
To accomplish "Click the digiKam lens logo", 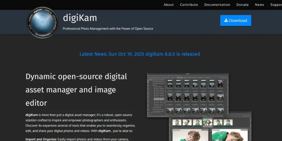I will pyautogui.click(x=42, y=23).
